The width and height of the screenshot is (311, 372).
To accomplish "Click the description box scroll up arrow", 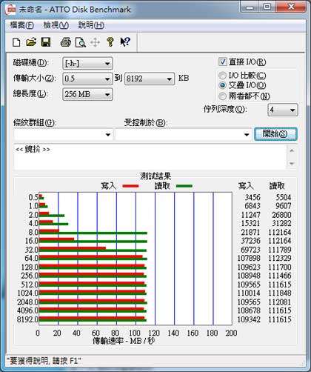I will [x=292, y=150].
